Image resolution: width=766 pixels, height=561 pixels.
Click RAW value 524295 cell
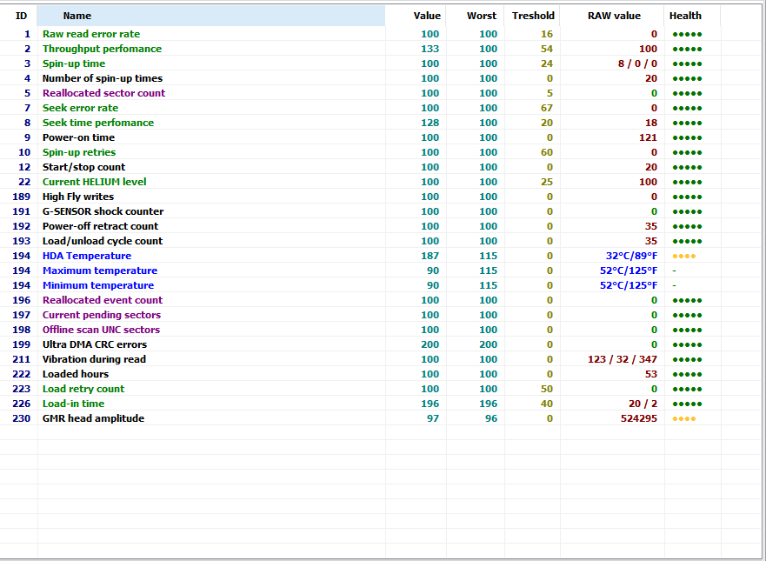coord(639,418)
